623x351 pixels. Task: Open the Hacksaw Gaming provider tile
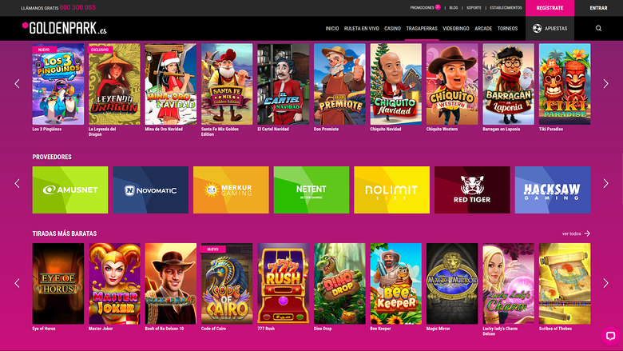pos(552,190)
